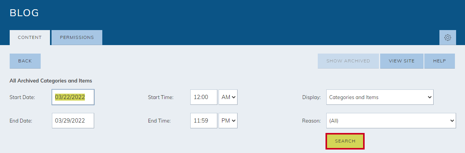Viewport: 465px width, 153px height.
Task: Click the End Date field
Action: coord(73,121)
